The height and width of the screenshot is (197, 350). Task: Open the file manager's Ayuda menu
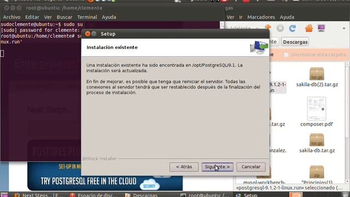click(x=287, y=17)
